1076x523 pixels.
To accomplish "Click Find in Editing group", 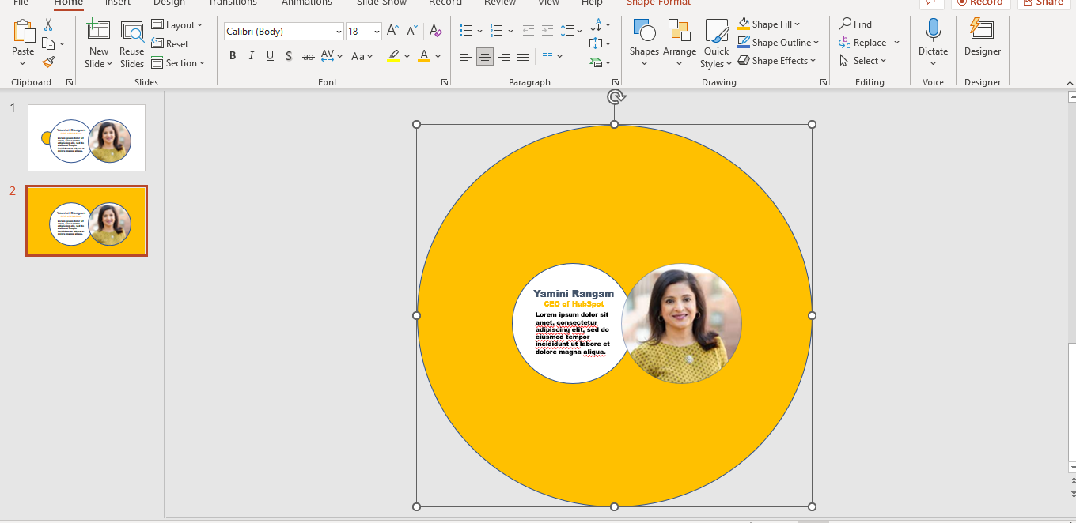I will point(856,24).
